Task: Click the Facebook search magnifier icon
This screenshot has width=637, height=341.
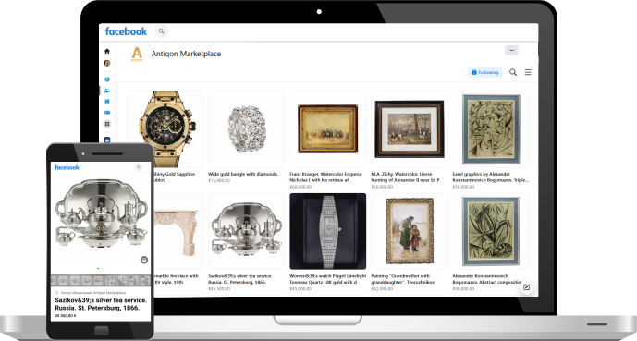Action: (161, 31)
